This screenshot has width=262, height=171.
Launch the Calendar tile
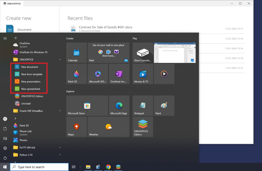click(x=76, y=52)
